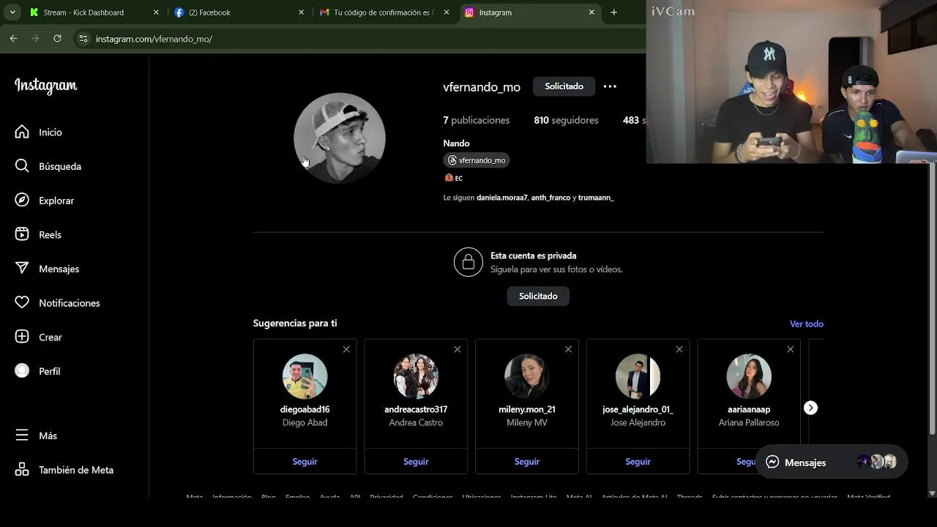Click the Crear plus icon
Image resolution: width=937 pixels, height=527 pixels.
(x=22, y=337)
